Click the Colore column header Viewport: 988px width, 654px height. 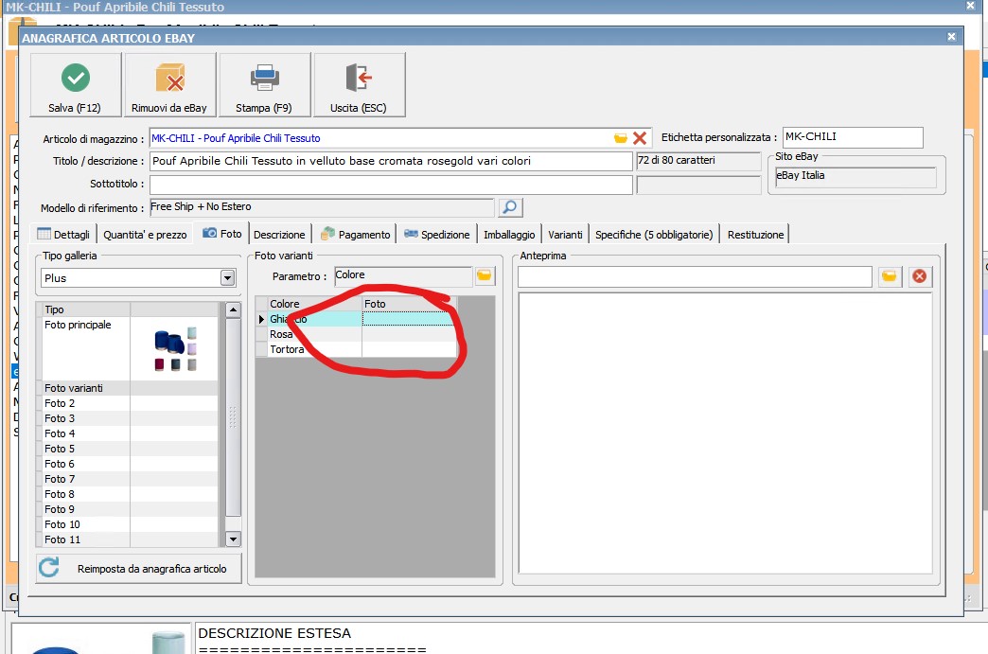314,304
